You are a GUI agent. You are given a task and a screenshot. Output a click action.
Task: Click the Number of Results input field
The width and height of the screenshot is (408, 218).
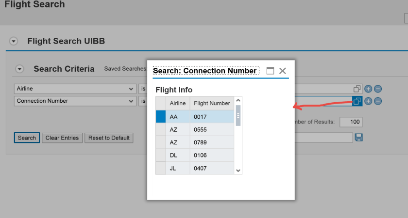[351, 122]
